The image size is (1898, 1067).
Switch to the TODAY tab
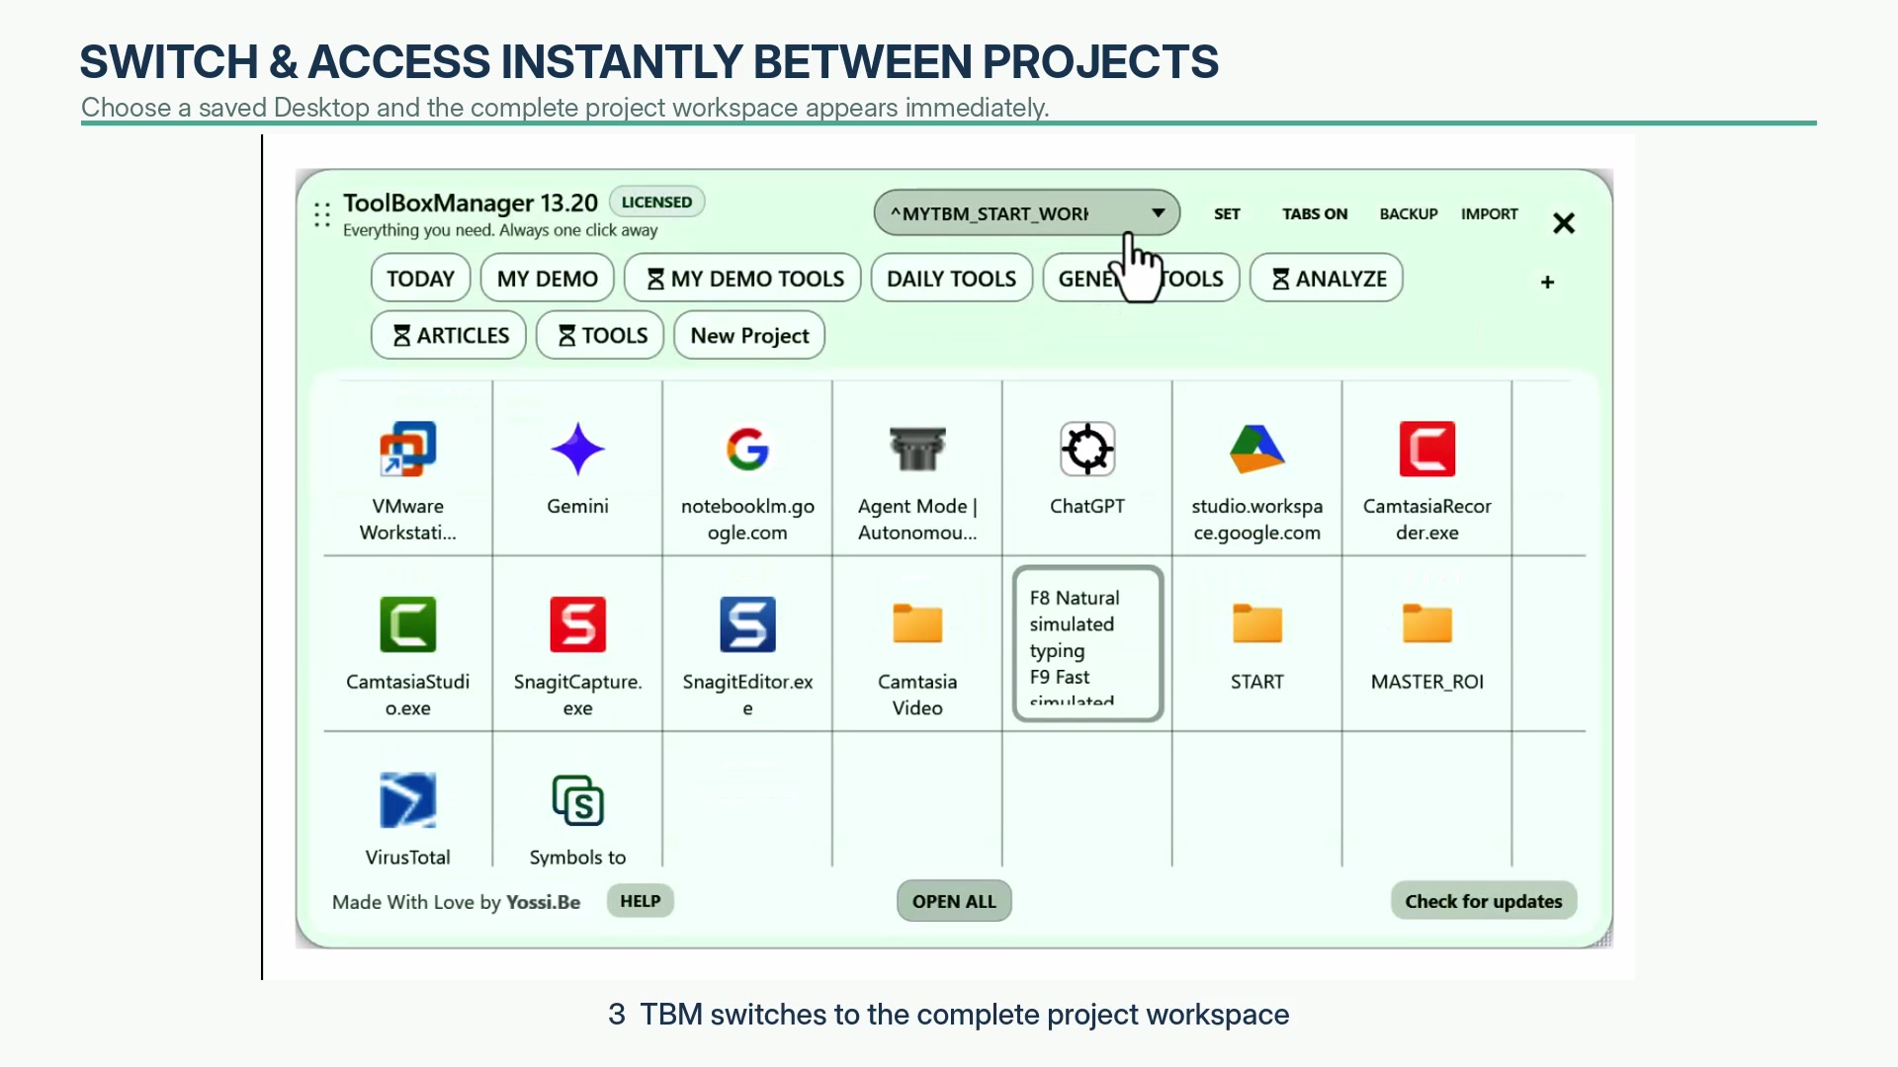point(420,279)
